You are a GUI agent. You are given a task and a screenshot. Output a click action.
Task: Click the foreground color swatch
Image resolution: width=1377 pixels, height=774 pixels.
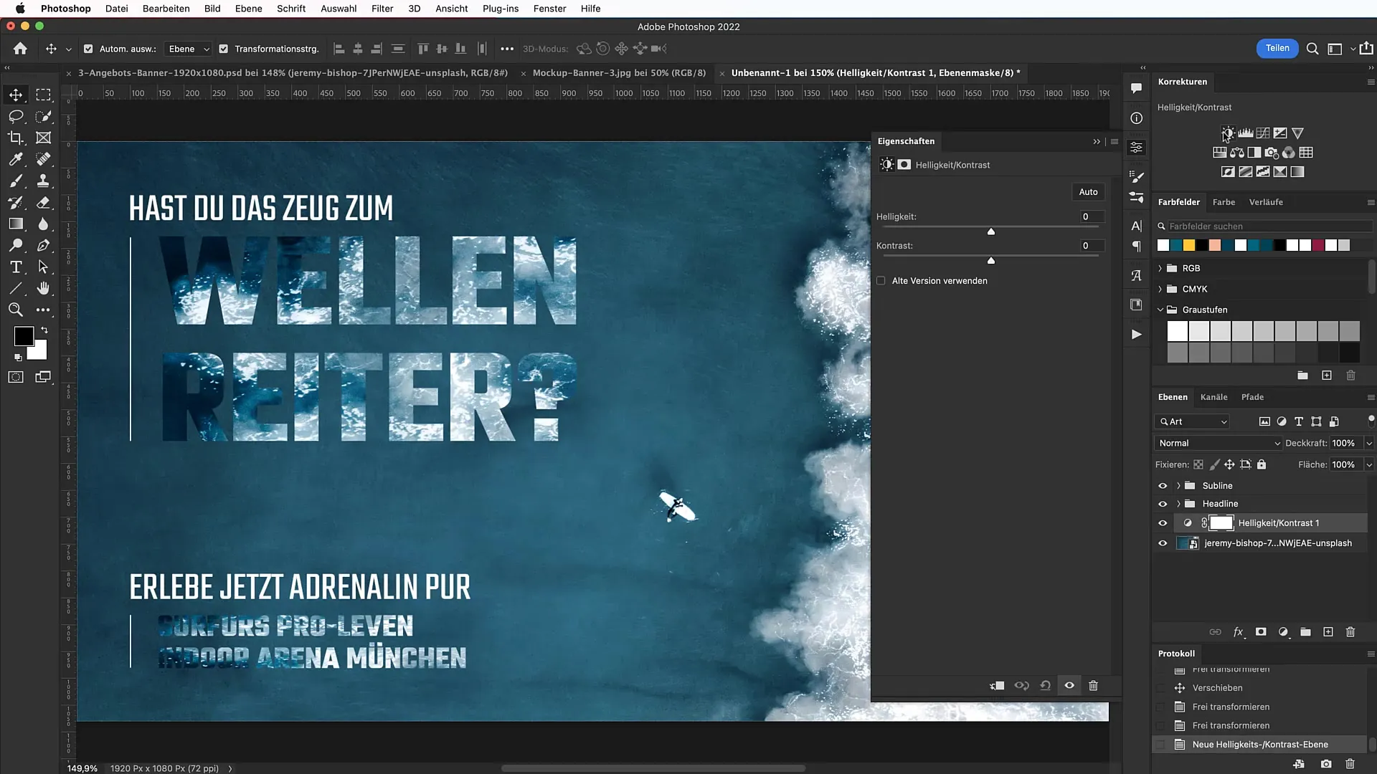pyautogui.click(x=24, y=335)
